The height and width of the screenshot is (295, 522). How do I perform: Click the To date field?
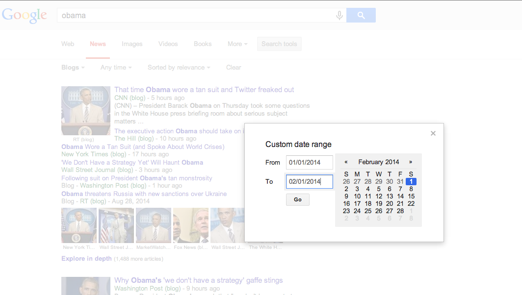[x=309, y=182]
